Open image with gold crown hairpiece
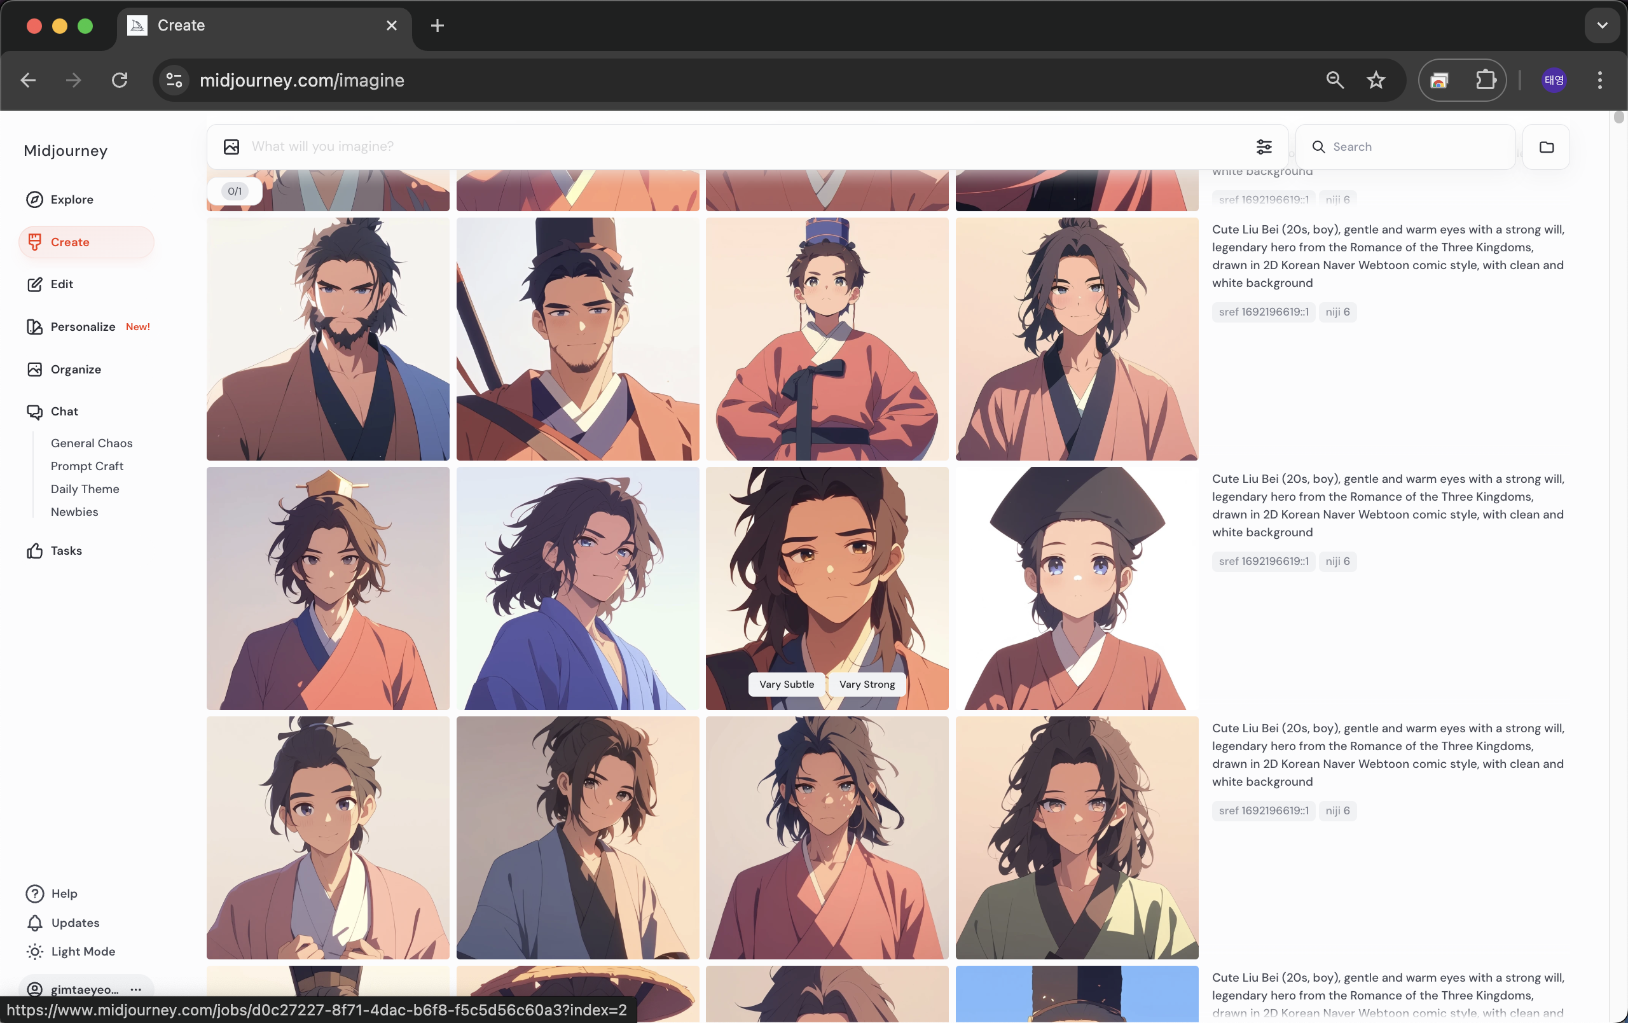 328,588
